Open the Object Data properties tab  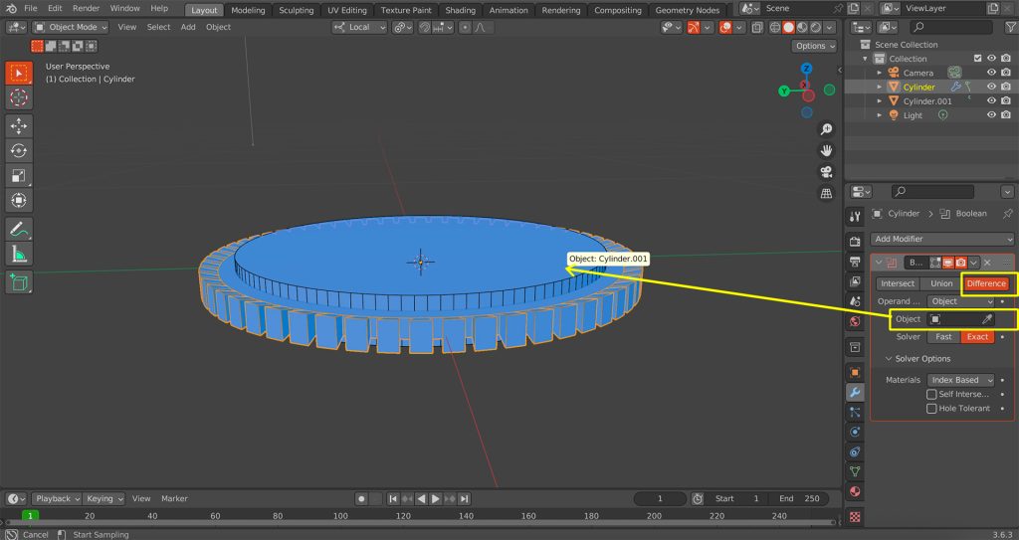pos(855,471)
